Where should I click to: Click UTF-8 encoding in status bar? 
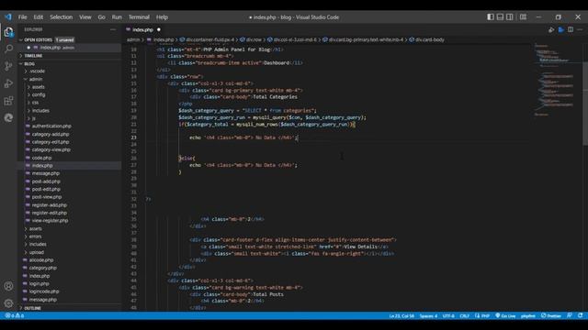[448, 315]
